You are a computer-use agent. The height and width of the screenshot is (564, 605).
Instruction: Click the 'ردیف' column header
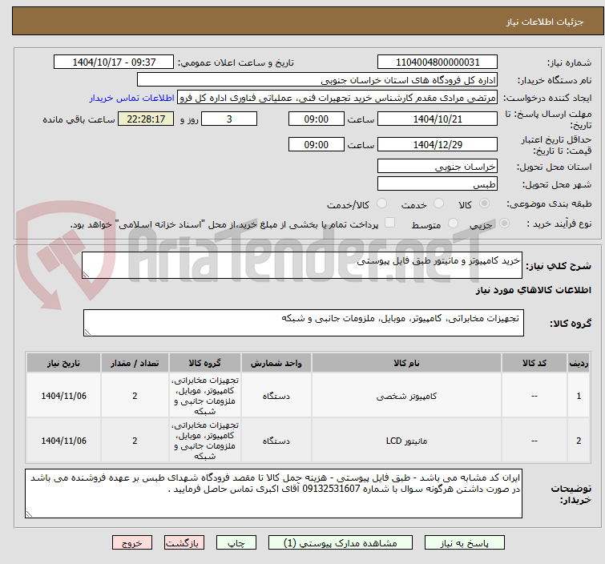[x=579, y=363]
